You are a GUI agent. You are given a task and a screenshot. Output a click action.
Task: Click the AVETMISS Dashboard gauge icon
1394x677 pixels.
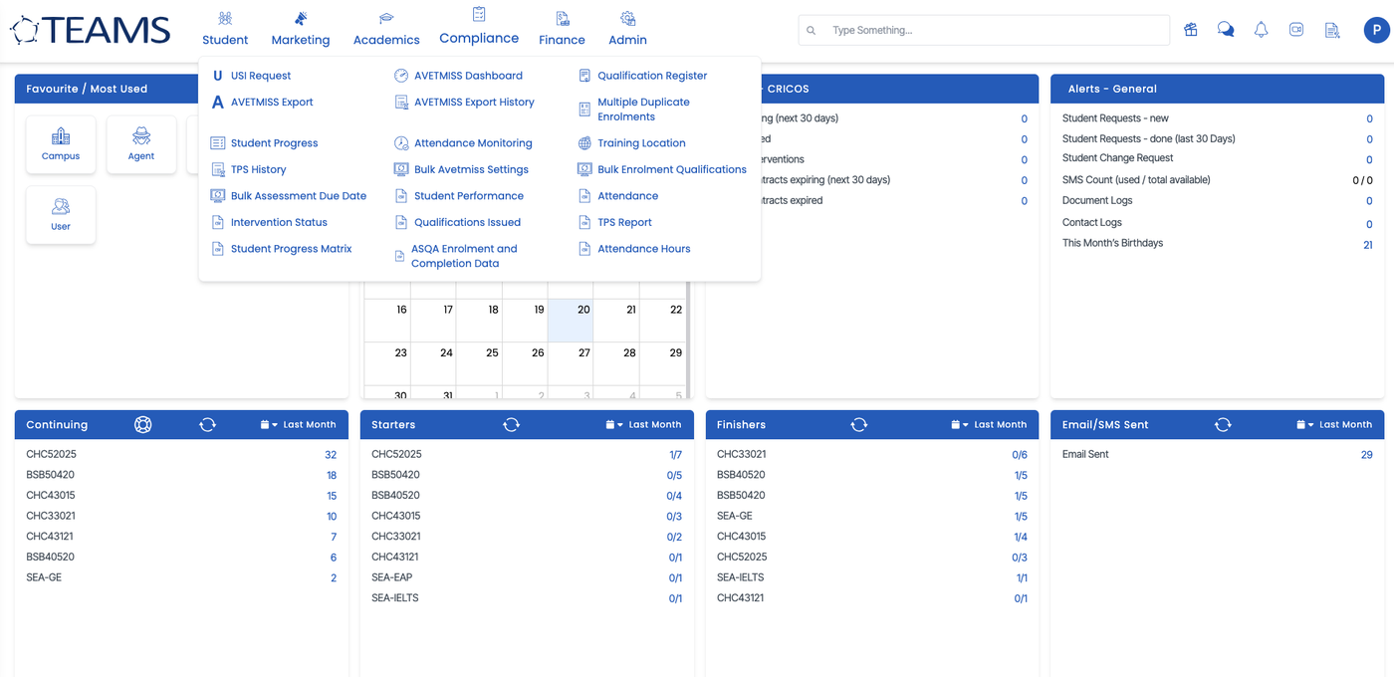401,76
